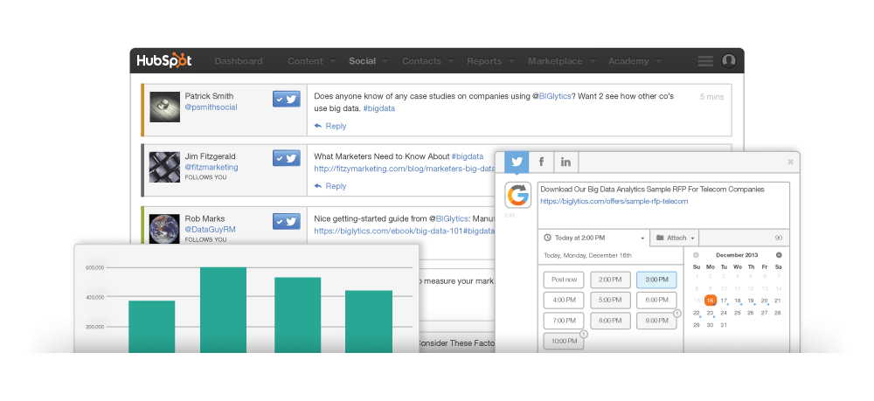Click the HubSpot logo

(164, 60)
